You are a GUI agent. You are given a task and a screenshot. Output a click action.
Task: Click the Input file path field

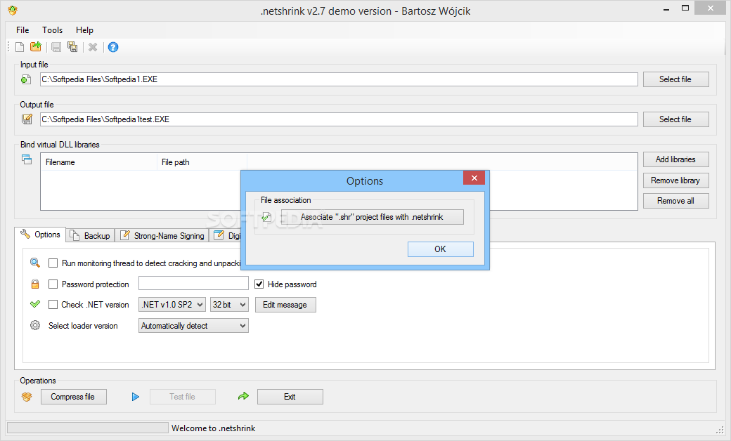[339, 79]
